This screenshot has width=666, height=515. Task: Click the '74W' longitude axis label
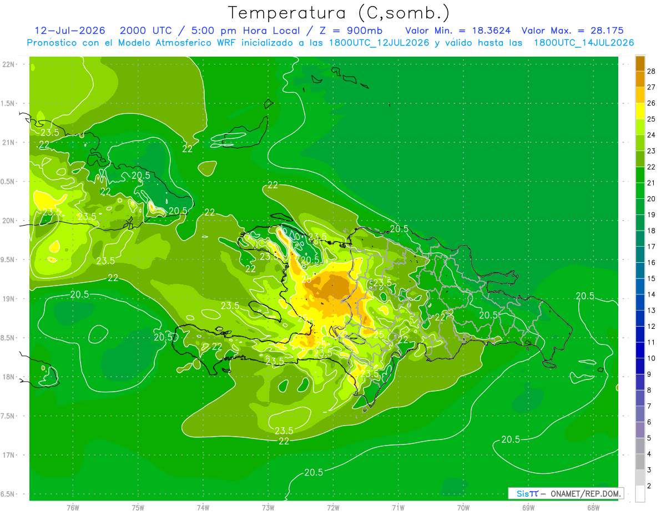tap(203, 508)
